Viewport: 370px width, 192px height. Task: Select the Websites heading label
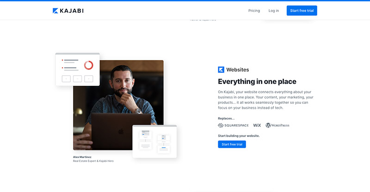pyautogui.click(x=238, y=70)
